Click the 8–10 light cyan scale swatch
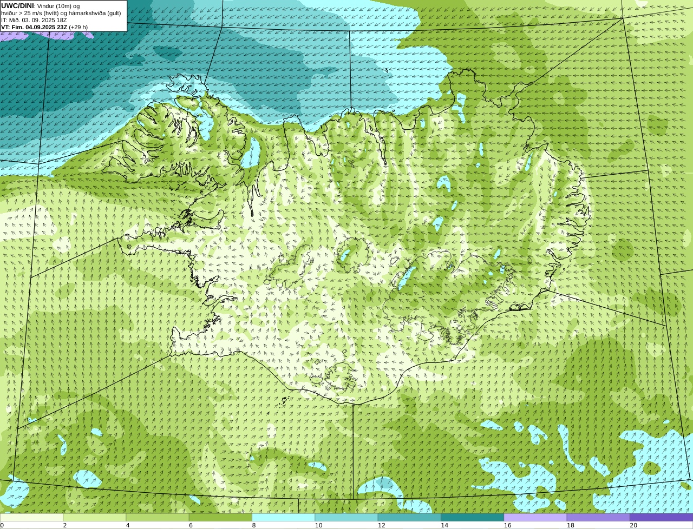Screen dimensions: 693x529 pyautogui.click(x=283, y=517)
